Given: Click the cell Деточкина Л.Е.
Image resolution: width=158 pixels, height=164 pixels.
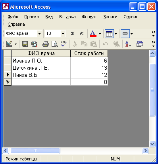Looking at the screenshot, I should [41, 68].
